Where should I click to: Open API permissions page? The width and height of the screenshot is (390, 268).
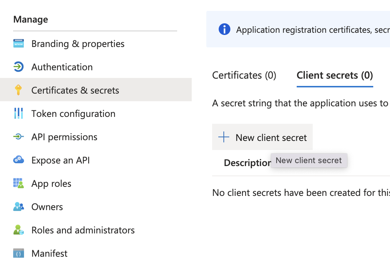pos(96,137)
